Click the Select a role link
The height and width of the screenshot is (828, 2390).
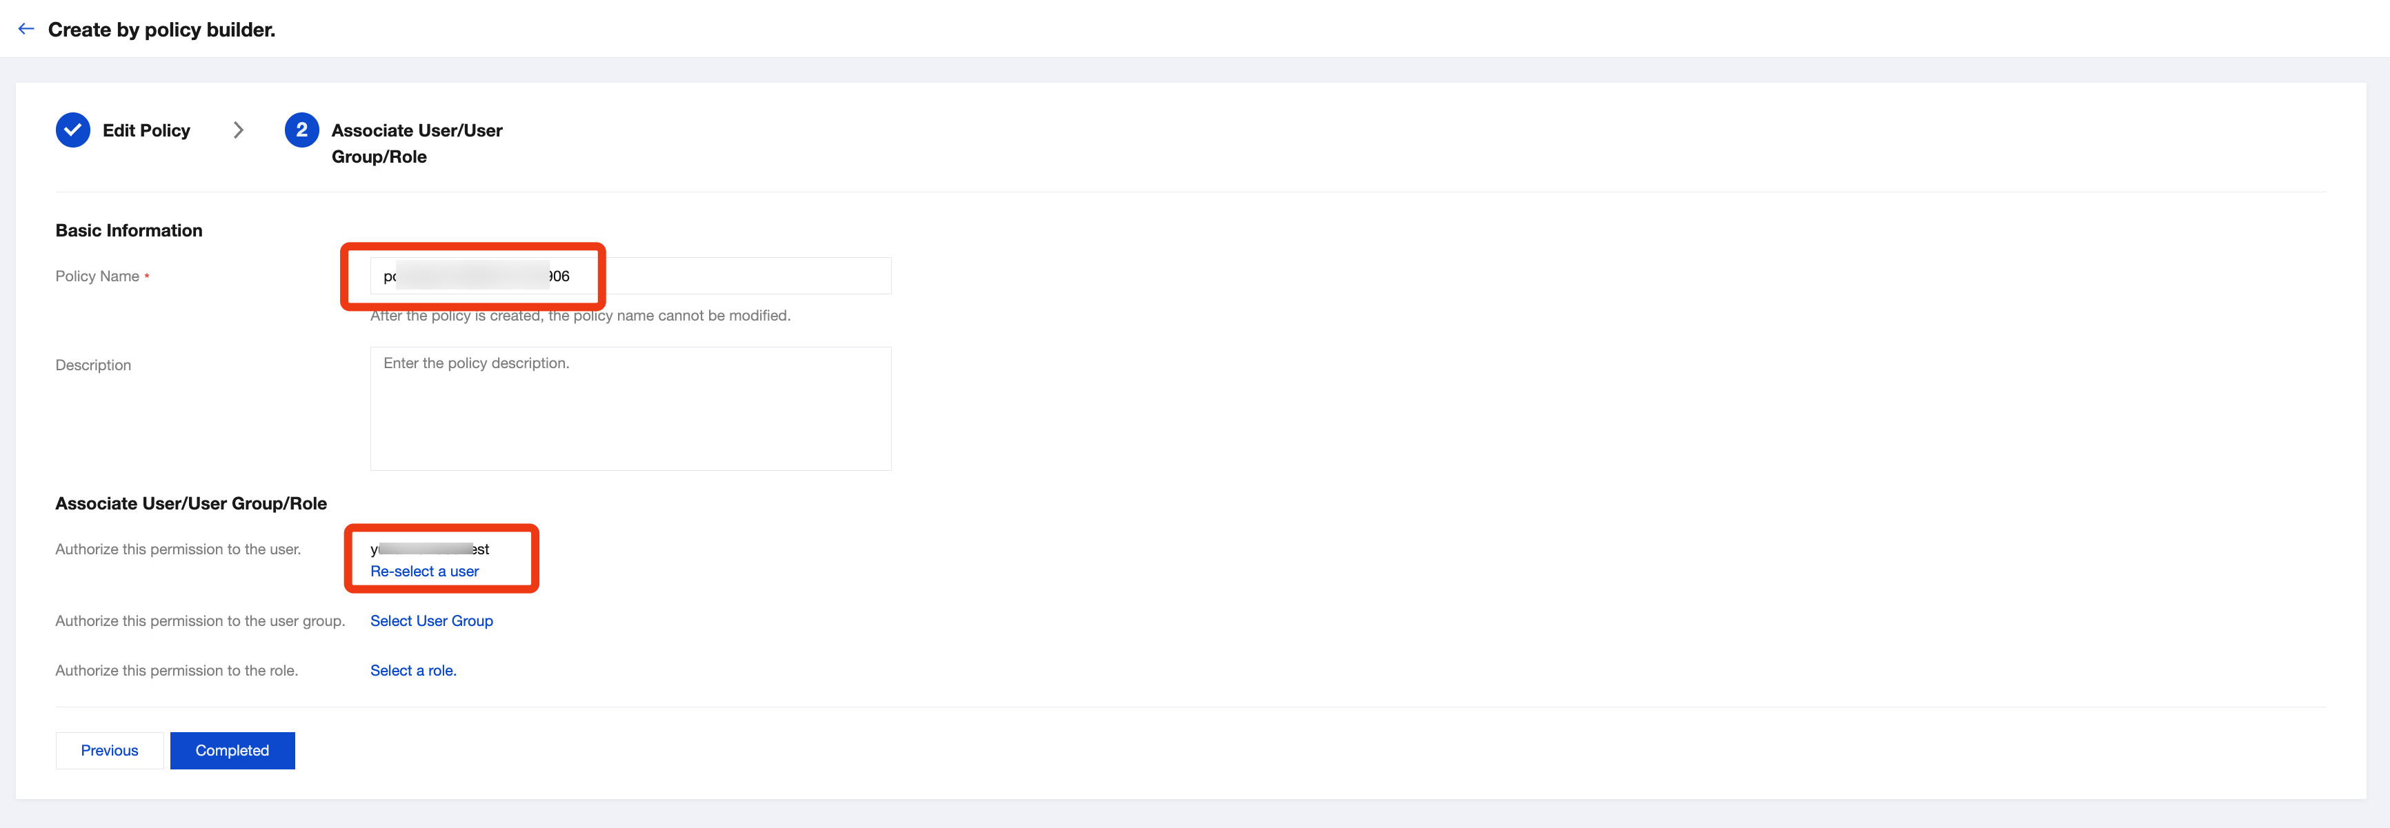pos(413,672)
